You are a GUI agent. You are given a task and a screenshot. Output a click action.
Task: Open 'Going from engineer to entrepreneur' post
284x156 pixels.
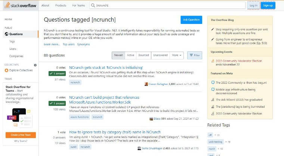241,41
